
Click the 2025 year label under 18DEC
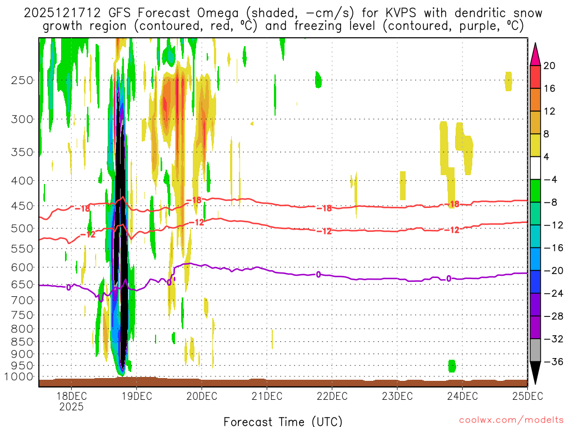coord(71,406)
